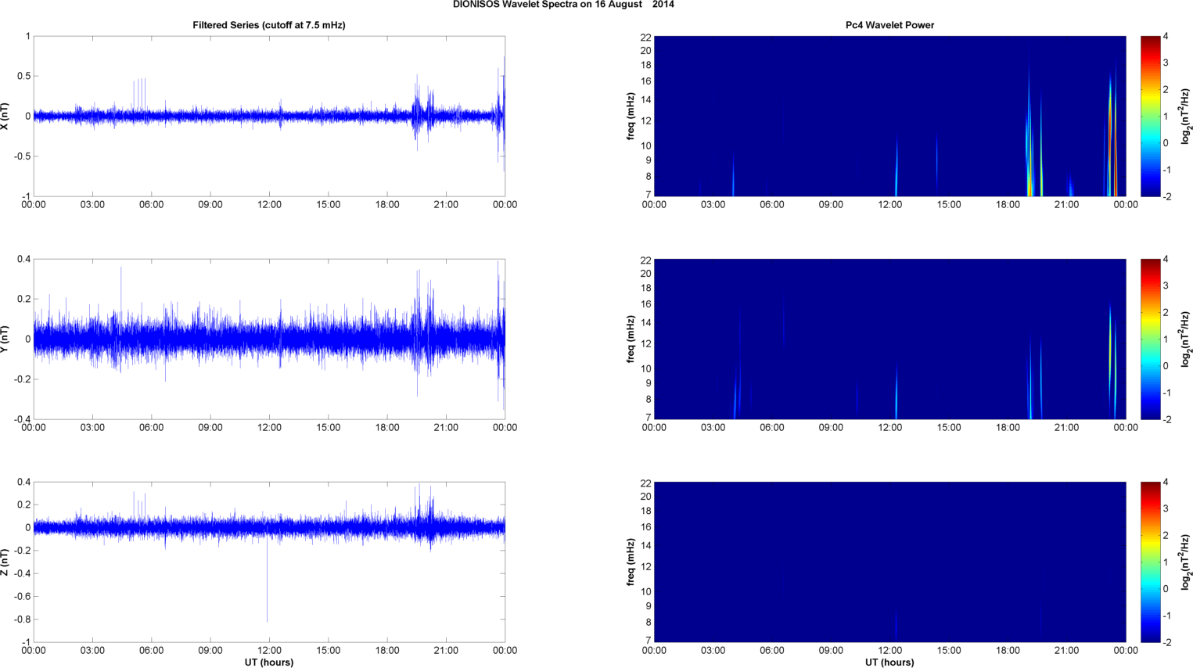Click the '-0.5' tick on the X series axis
Image resolution: width=1193 pixels, height=668 pixels.
click(22, 156)
